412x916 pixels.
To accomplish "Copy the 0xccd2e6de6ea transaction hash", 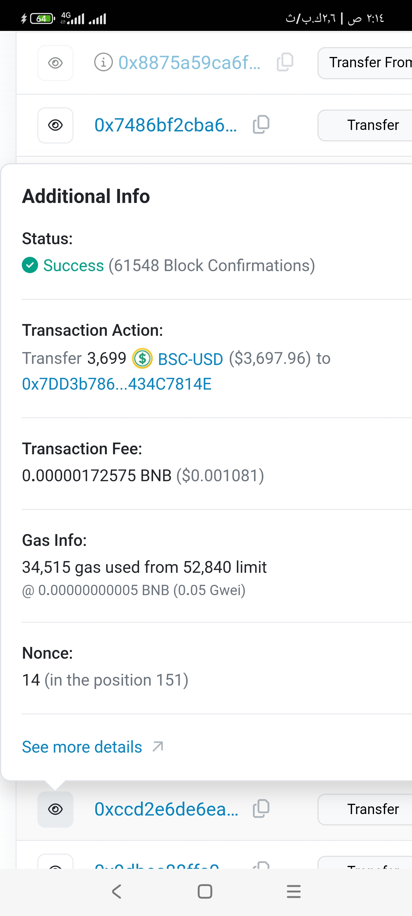I will (x=261, y=809).
